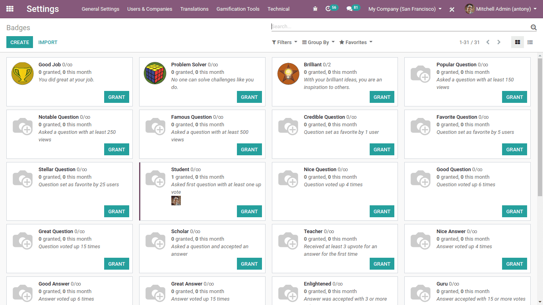Grant the Good Job badge
Viewport: 543px width, 305px height.
[116, 97]
